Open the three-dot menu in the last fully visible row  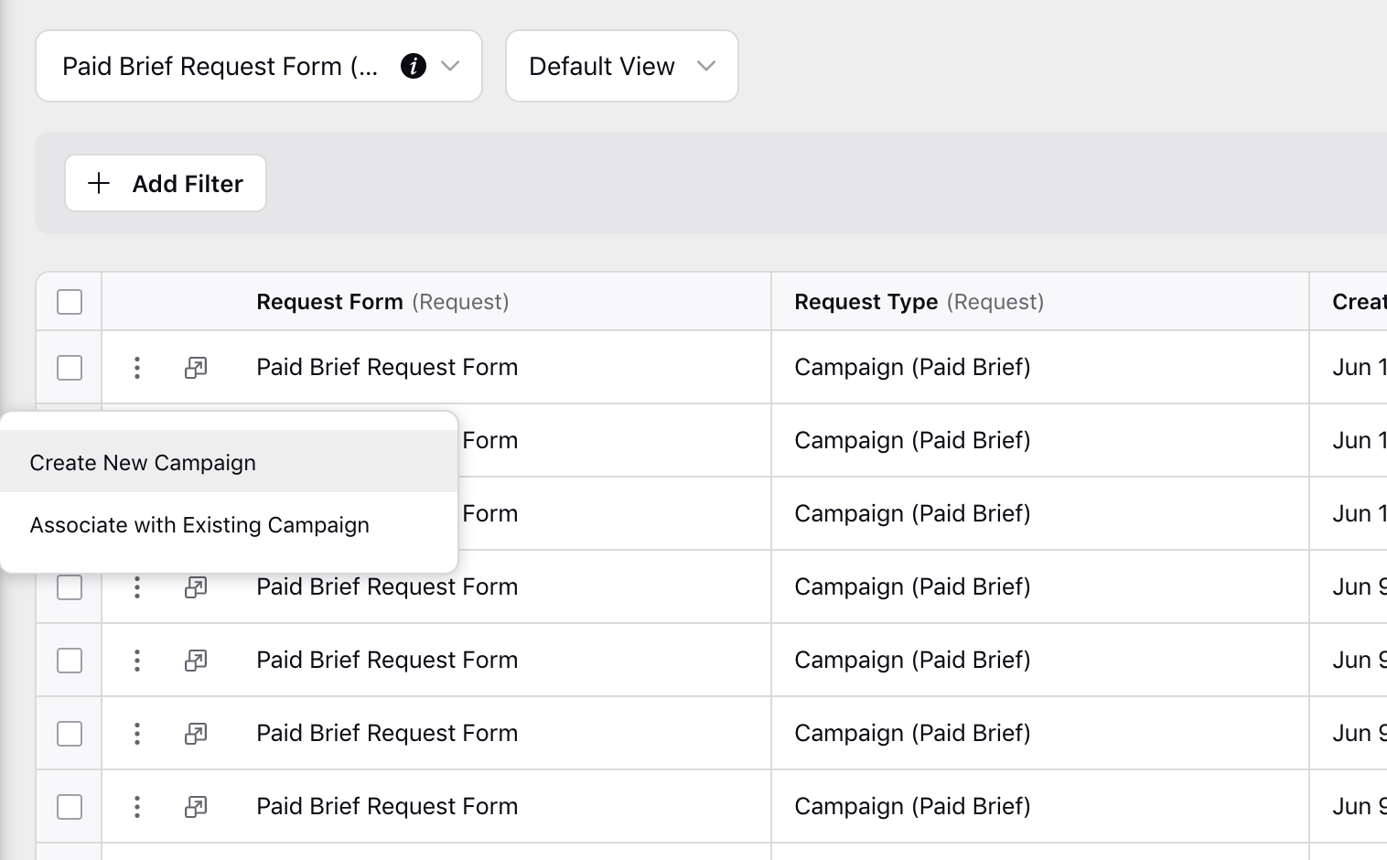pyautogui.click(x=137, y=806)
